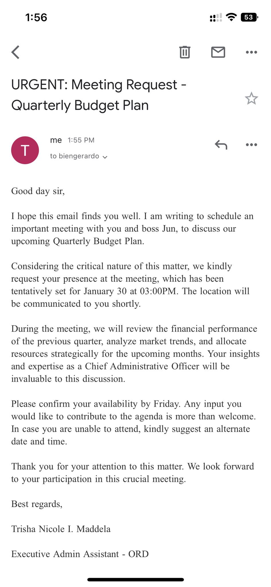271x587 pixels.
Task: Tap sender avatar with letter T
Action: coord(25,150)
